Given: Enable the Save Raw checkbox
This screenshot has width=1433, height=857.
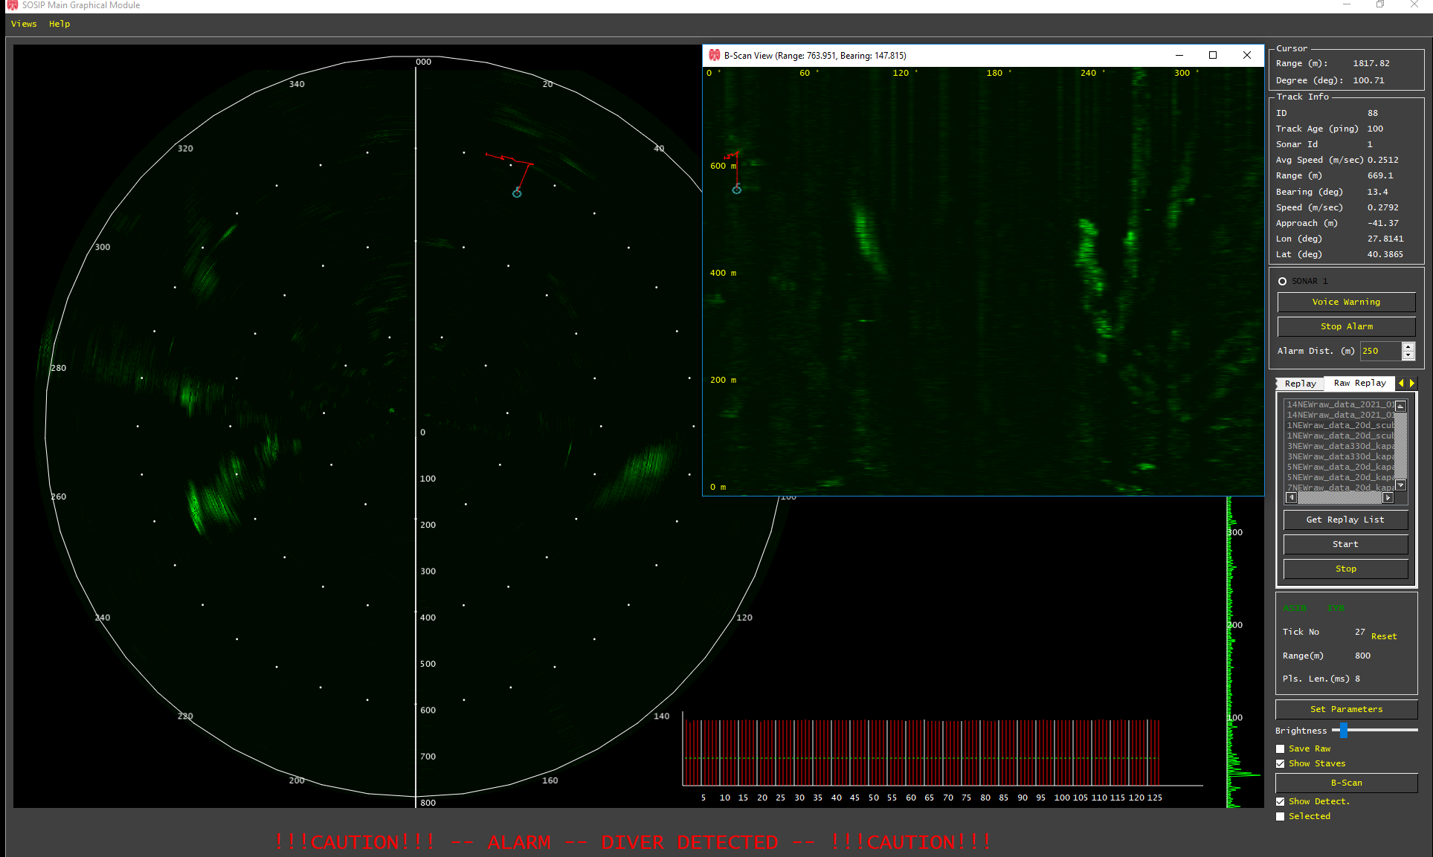Looking at the screenshot, I should click(1280, 748).
